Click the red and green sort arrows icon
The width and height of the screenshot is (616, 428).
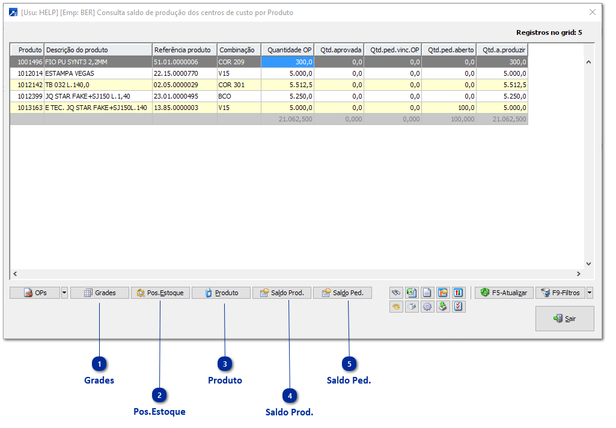459,293
